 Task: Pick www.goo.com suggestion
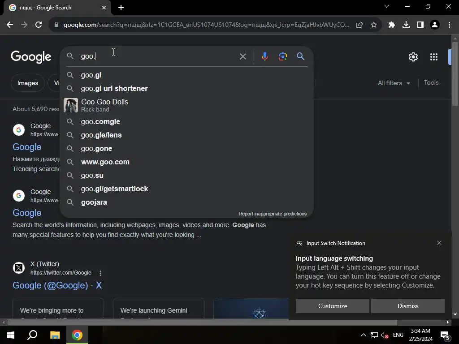tap(186, 162)
